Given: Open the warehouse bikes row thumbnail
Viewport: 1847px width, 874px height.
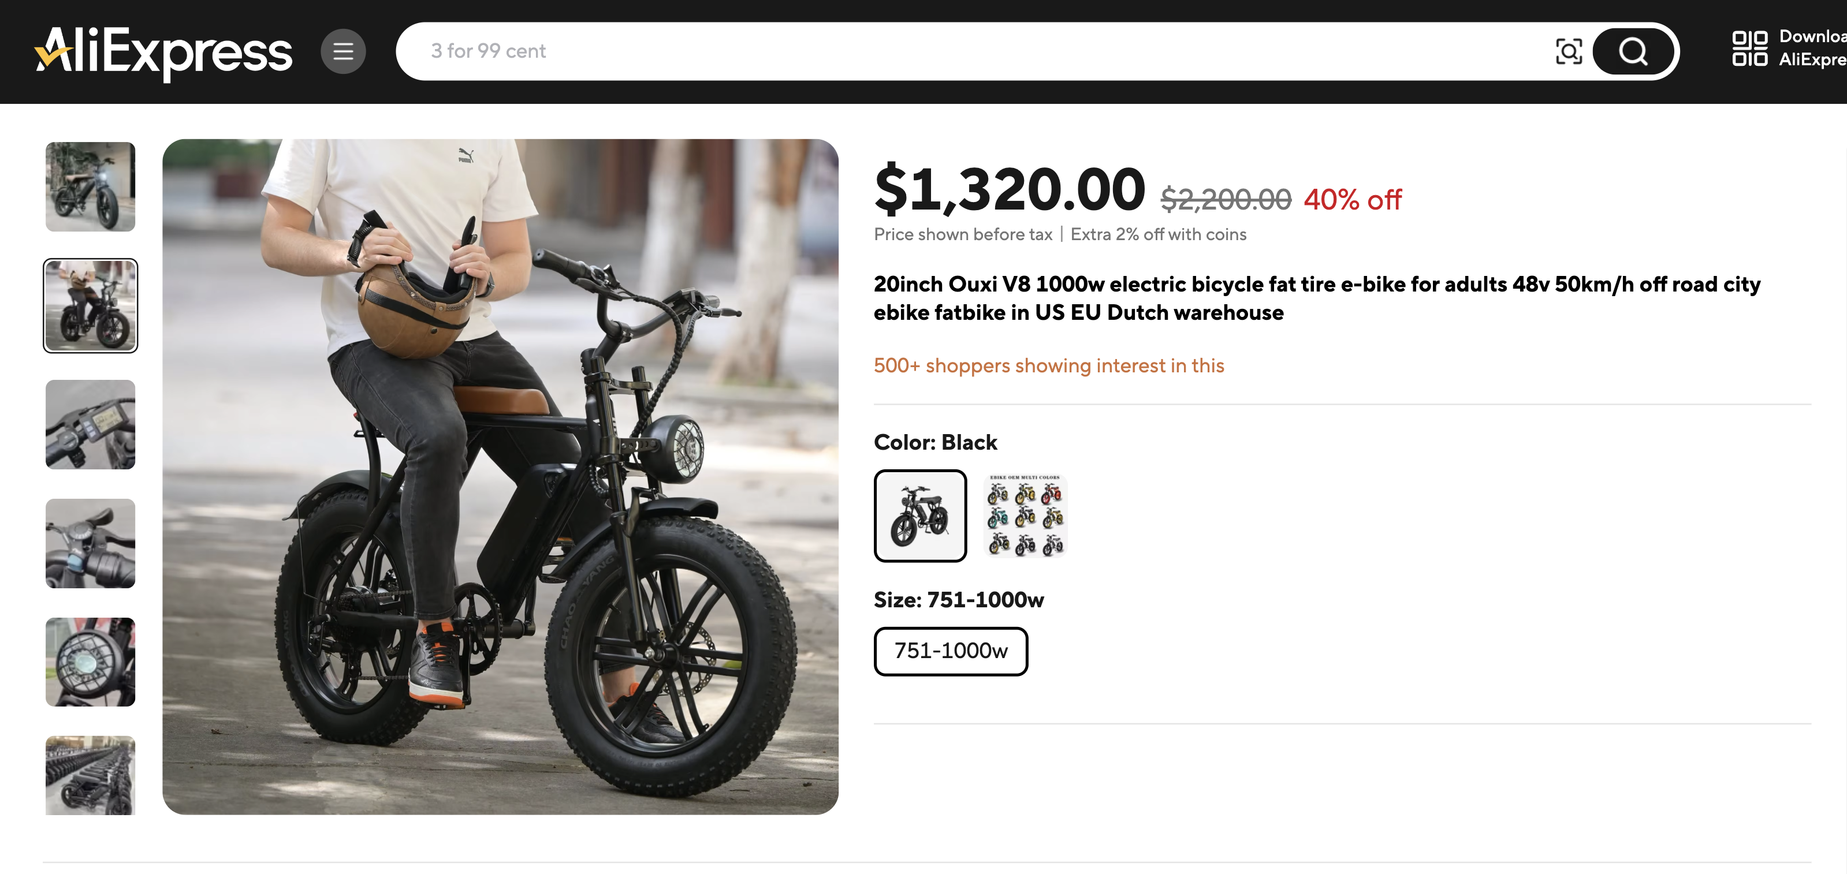Looking at the screenshot, I should (90, 775).
